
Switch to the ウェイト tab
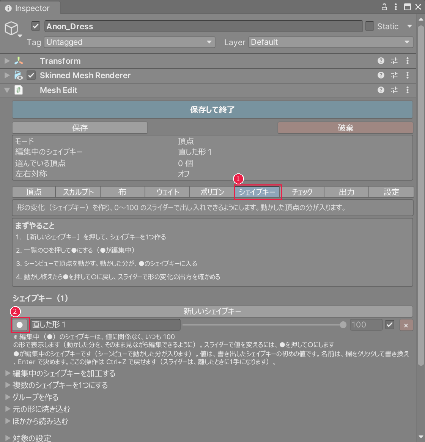(x=167, y=192)
